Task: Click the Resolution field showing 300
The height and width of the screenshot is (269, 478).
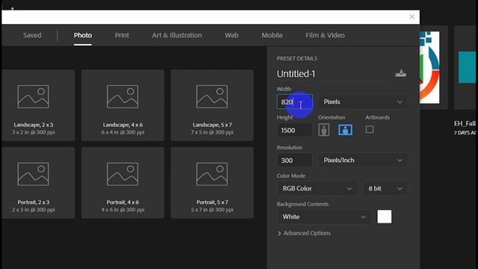Action: pos(294,161)
